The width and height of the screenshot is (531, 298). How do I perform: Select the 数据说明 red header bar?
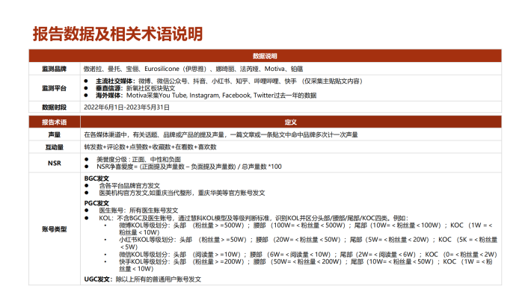265,56
